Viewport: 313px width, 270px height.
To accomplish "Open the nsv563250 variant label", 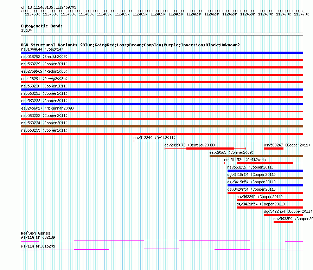I will click(293, 219).
